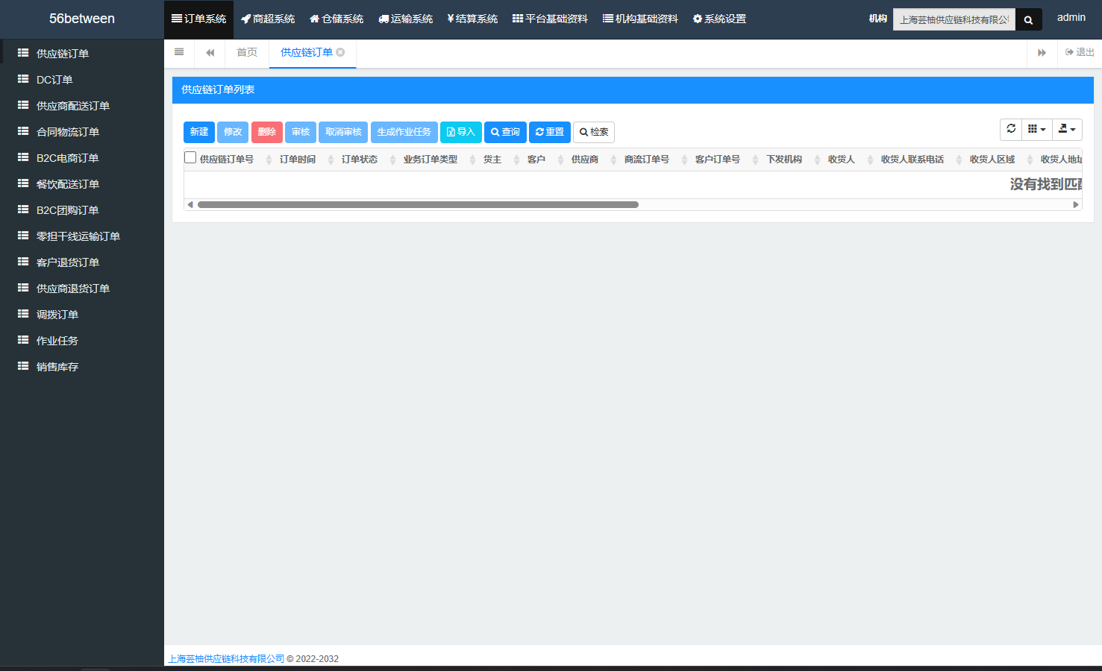
Task: Click the tabs scroll-left double arrow
Action: tap(210, 52)
